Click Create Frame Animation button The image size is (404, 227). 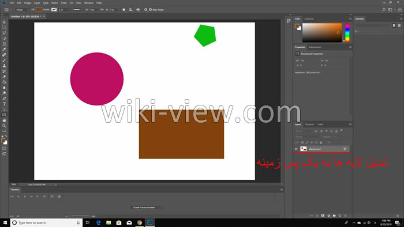click(144, 207)
